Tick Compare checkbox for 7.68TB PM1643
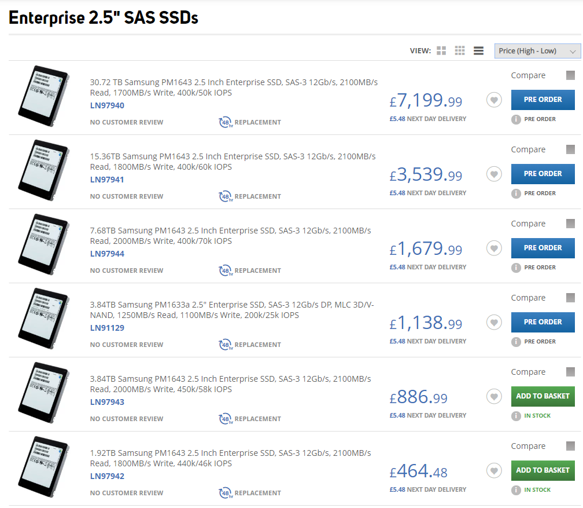This screenshot has width=583, height=508. tap(570, 224)
